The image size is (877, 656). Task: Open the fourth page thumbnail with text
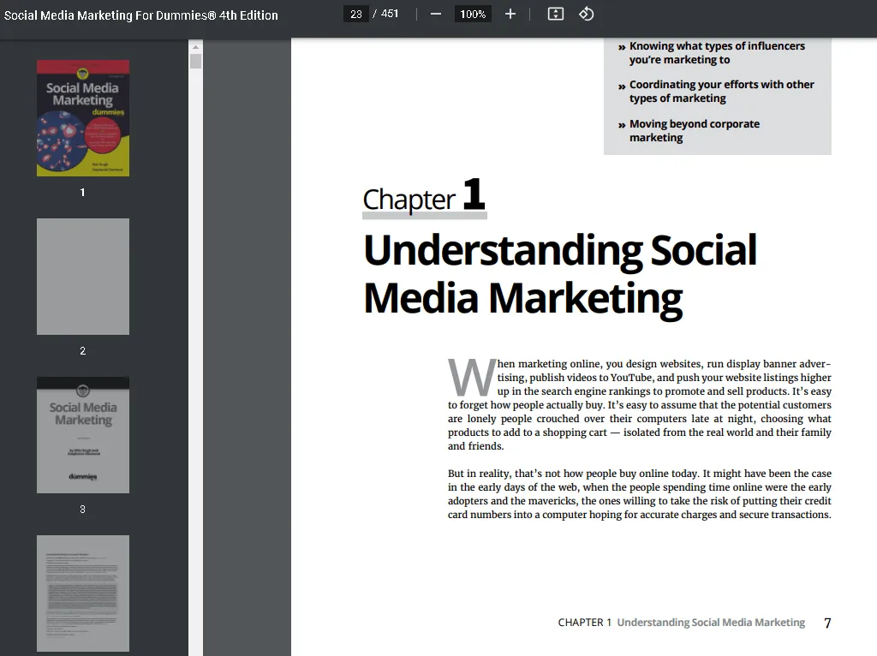pos(83,593)
